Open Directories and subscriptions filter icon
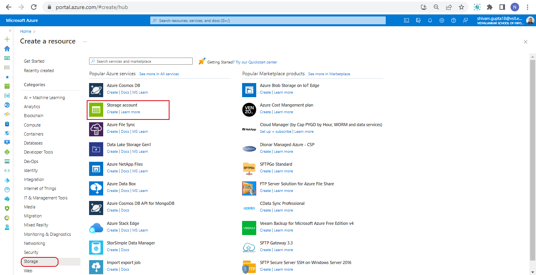The height and width of the screenshot is (275, 536). coord(418,20)
